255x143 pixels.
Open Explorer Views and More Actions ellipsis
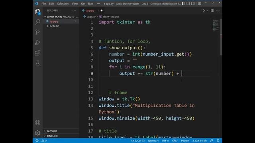coord(74,10)
